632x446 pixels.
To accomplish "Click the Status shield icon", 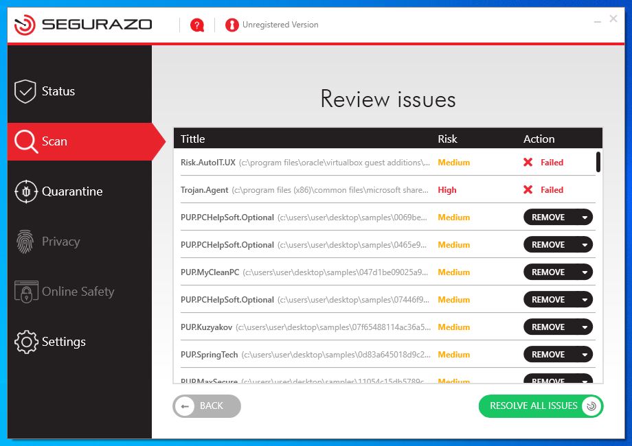I will (x=25, y=91).
